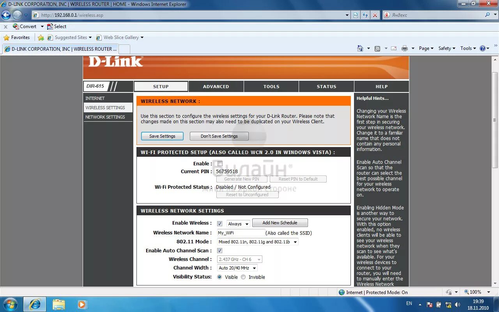Open the 802.11 Mode dropdown
The width and height of the screenshot is (499, 312).
coord(258,242)
